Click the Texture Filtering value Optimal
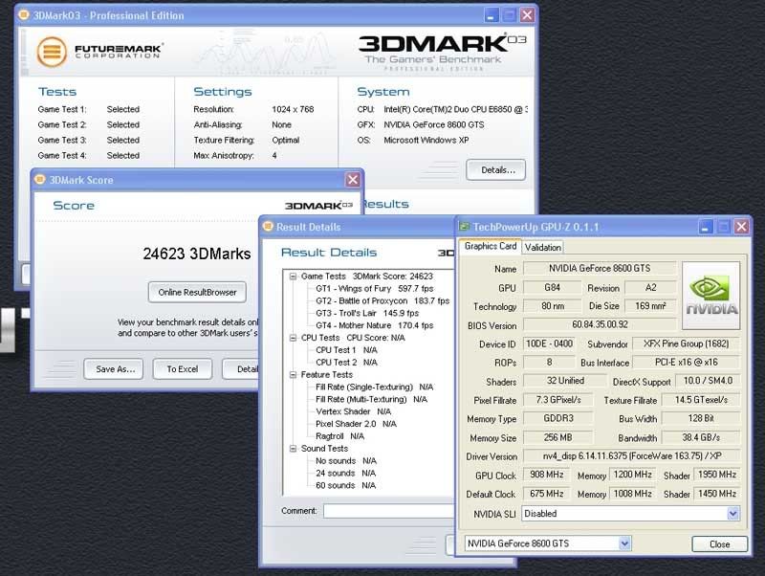Screen dimensions: 765x576 pyautogui.click(x=285, y=140)
